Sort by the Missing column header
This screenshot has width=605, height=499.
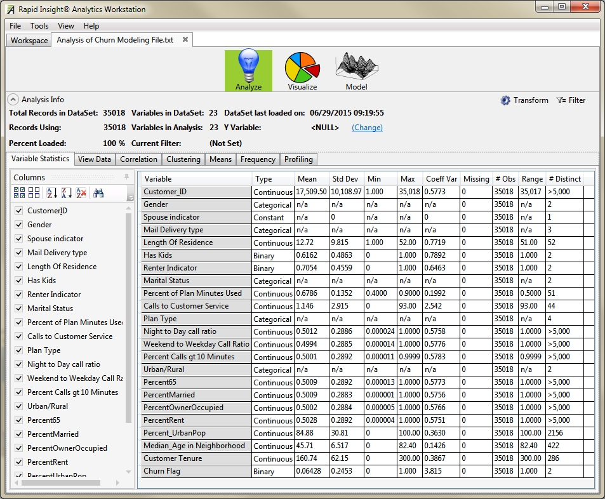476,179
